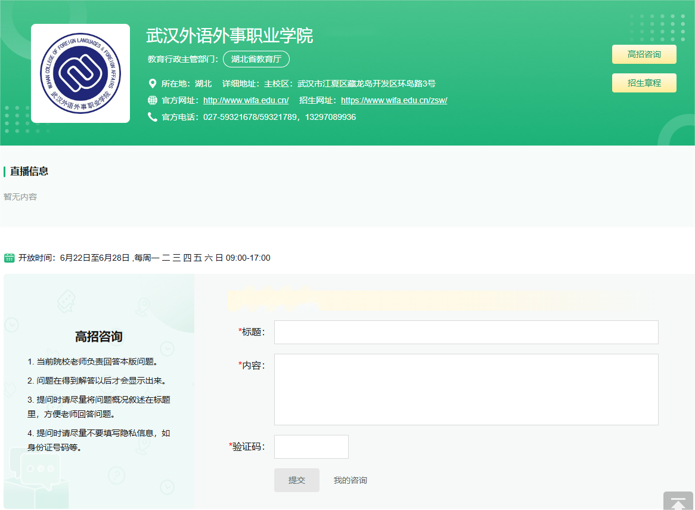This screenshot has height=510, width=695.
Task: Click the 高招咨询 sidebar panel heading
Action: pos(99,336)
